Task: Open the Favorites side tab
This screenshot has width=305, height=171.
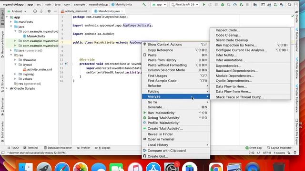Action: click(2, 106)
